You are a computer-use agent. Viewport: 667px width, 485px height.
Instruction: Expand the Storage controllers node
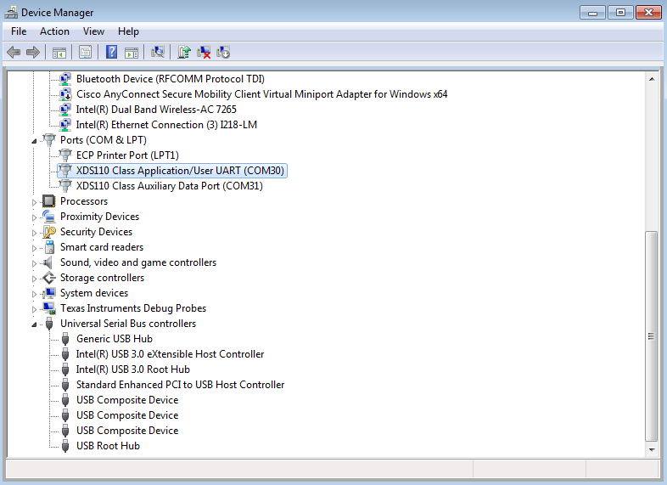(34, 279)
